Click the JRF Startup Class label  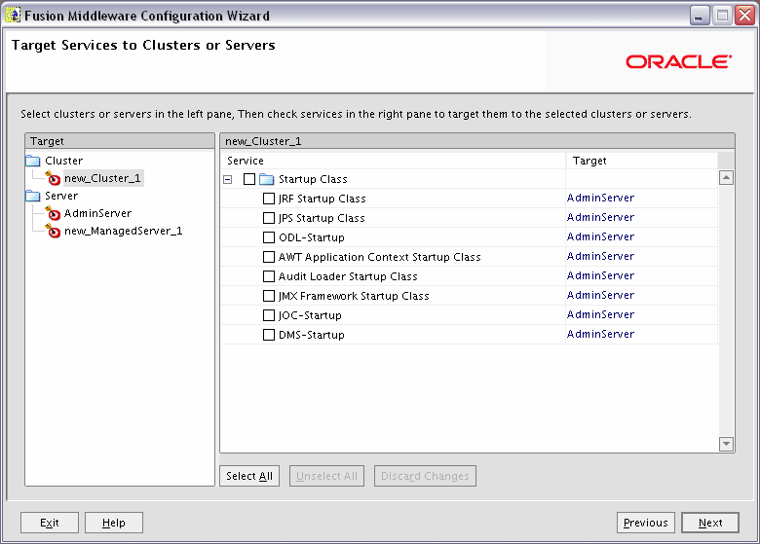coord(322,199)
